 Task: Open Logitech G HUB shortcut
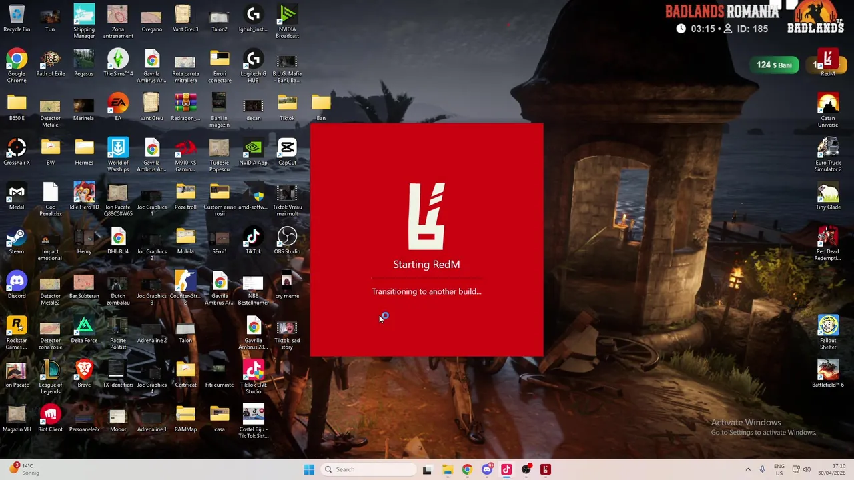(253, 66)
